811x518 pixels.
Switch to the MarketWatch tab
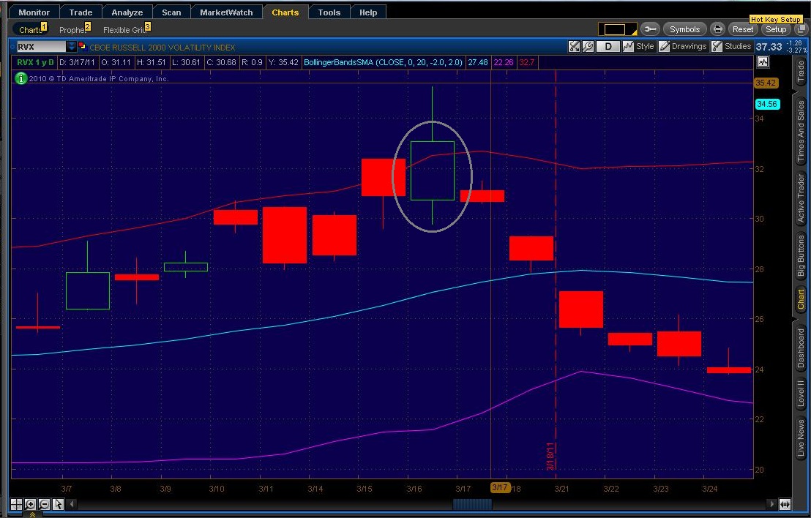click(226, 12)
